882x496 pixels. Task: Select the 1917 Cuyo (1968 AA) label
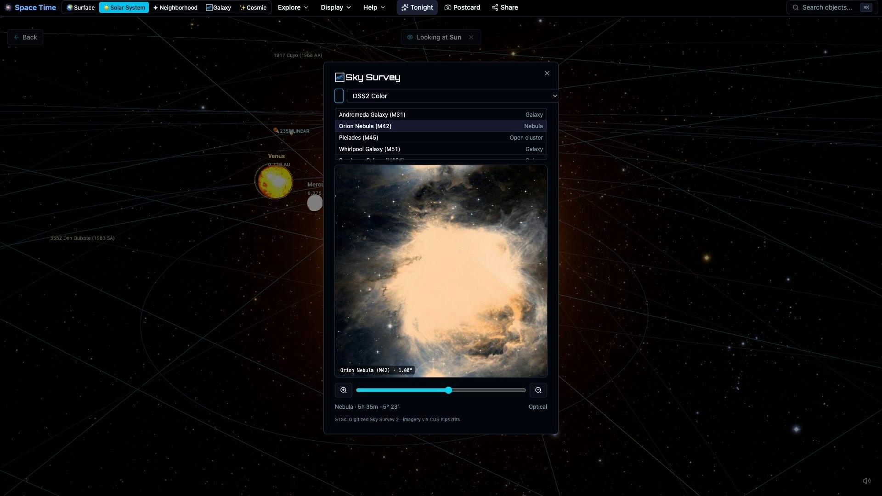(x=298, y=56)
